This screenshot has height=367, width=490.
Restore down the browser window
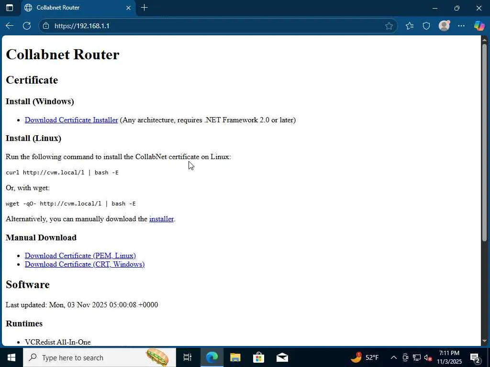click(x=457, y=8)
